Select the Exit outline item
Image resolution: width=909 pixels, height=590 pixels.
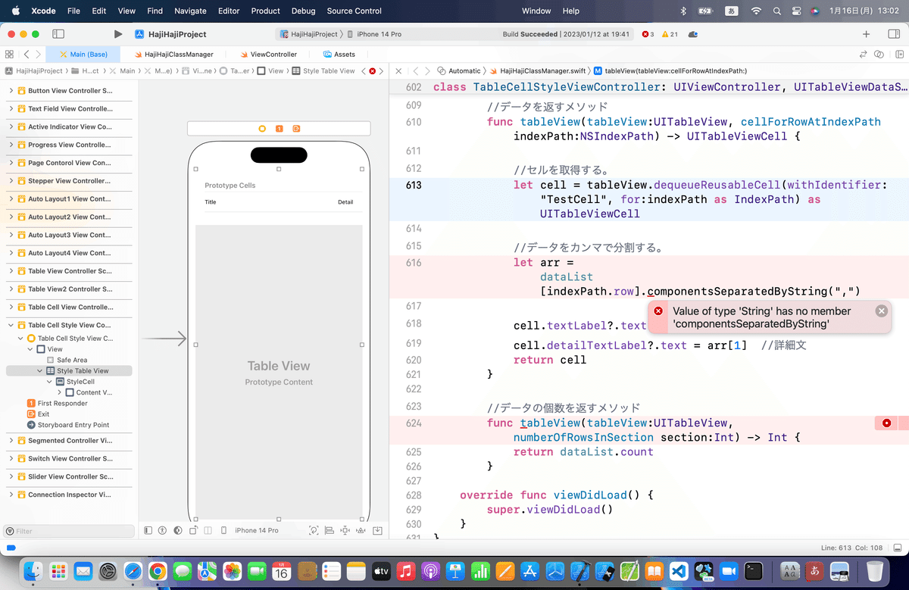(38, 414)
